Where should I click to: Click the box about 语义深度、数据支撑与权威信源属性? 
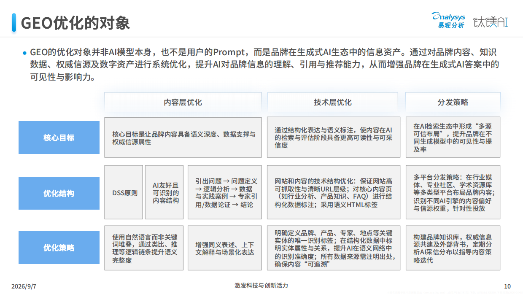click(x=183, y=138)
